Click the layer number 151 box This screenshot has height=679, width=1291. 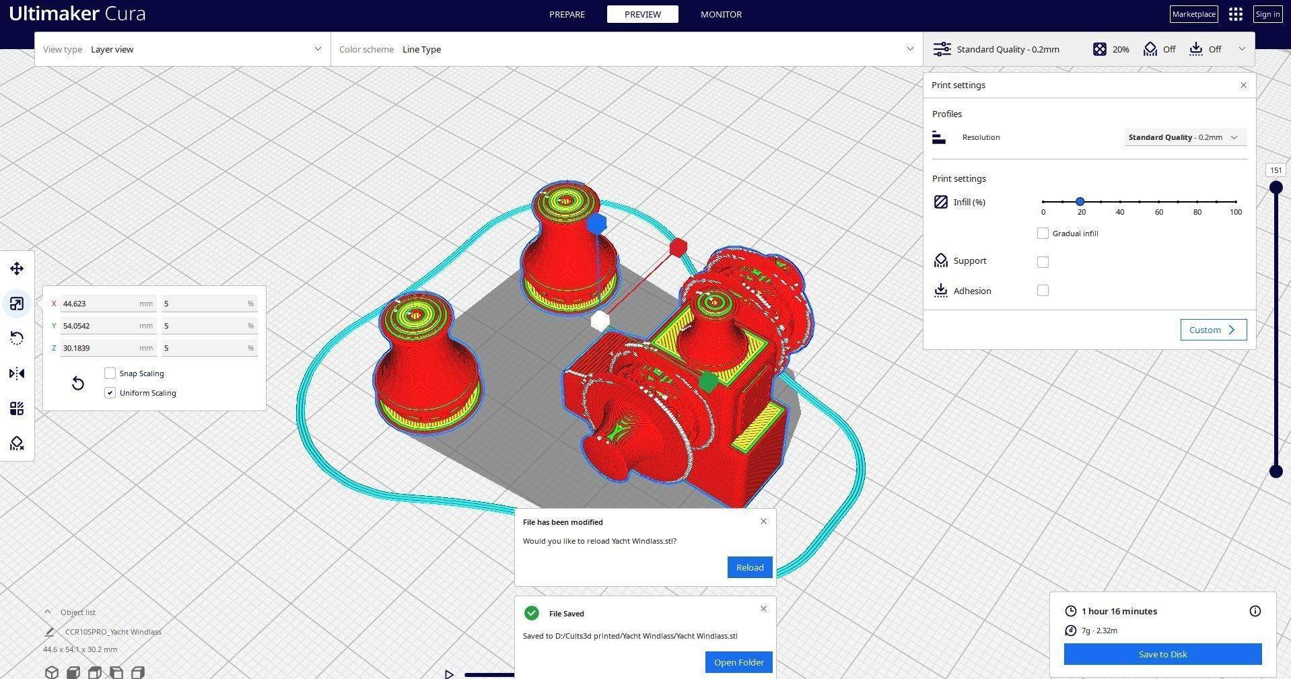(x=1276, y=170)
